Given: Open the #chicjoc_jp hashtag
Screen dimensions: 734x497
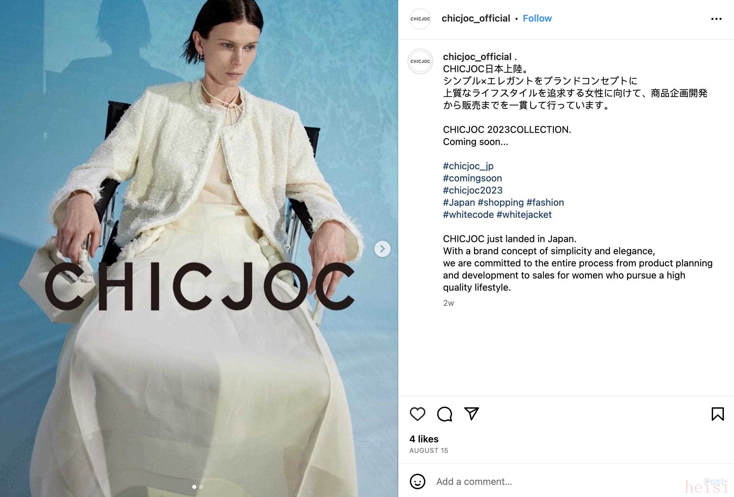Looking at the screenshot, I should (x=468, y=166).
